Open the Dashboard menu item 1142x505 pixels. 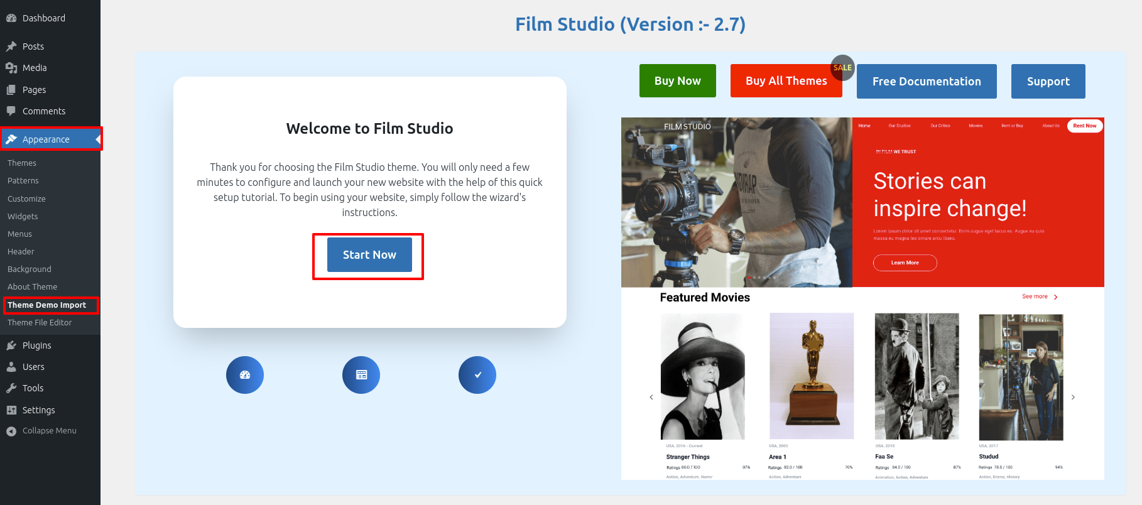point(50,18)
